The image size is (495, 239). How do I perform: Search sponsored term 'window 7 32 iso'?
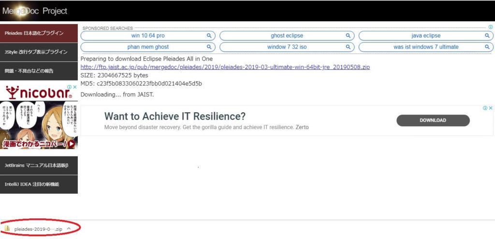(287, 47)
